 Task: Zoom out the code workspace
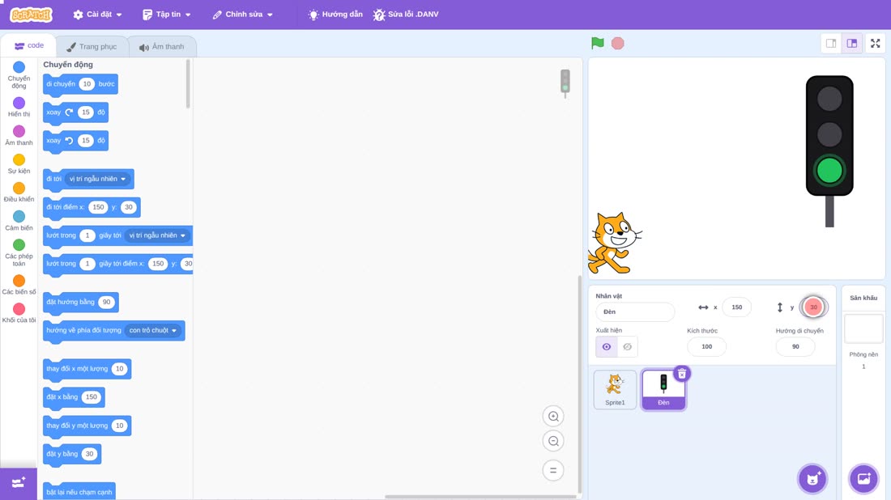pyautogui.click(x=553, y=441)
